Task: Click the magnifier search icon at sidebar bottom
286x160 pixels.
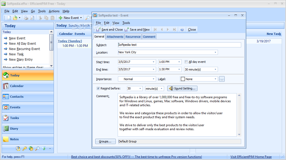Action: click(x=37, y=149)
